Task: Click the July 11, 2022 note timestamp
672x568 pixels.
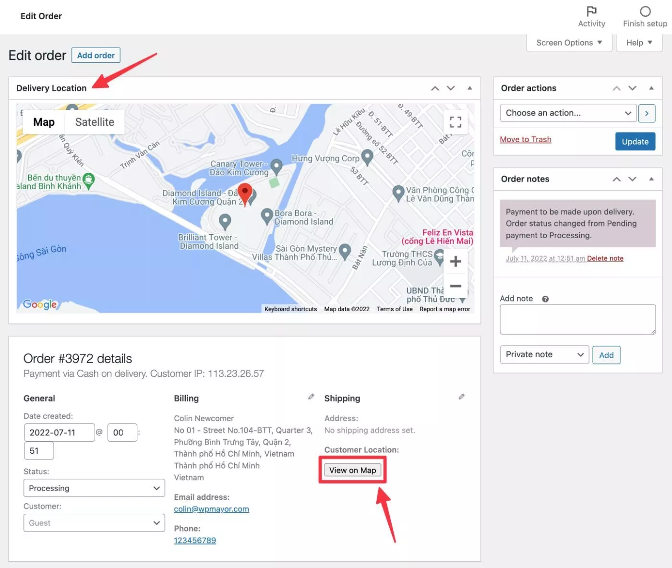Action: pyautogui.click(x=545, y=258)
